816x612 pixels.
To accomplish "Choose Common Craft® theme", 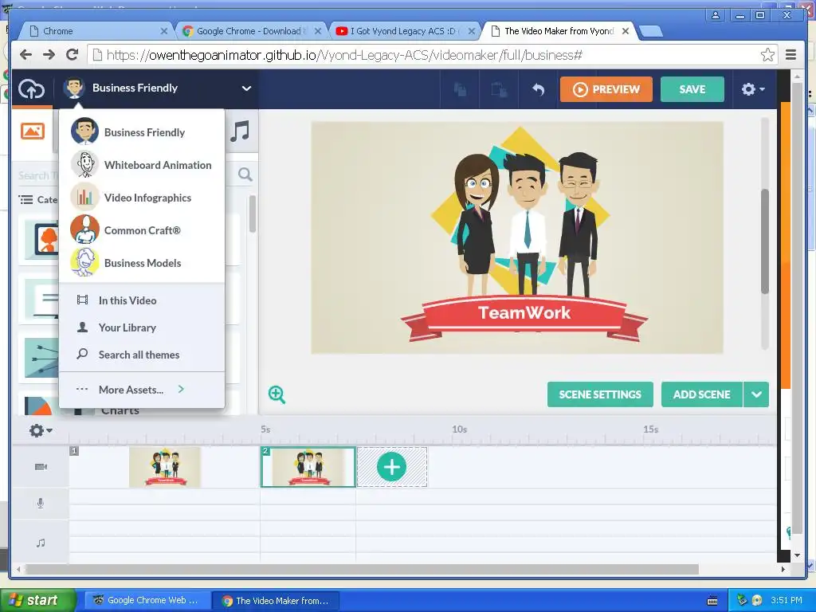I will (x=142, y=230).
